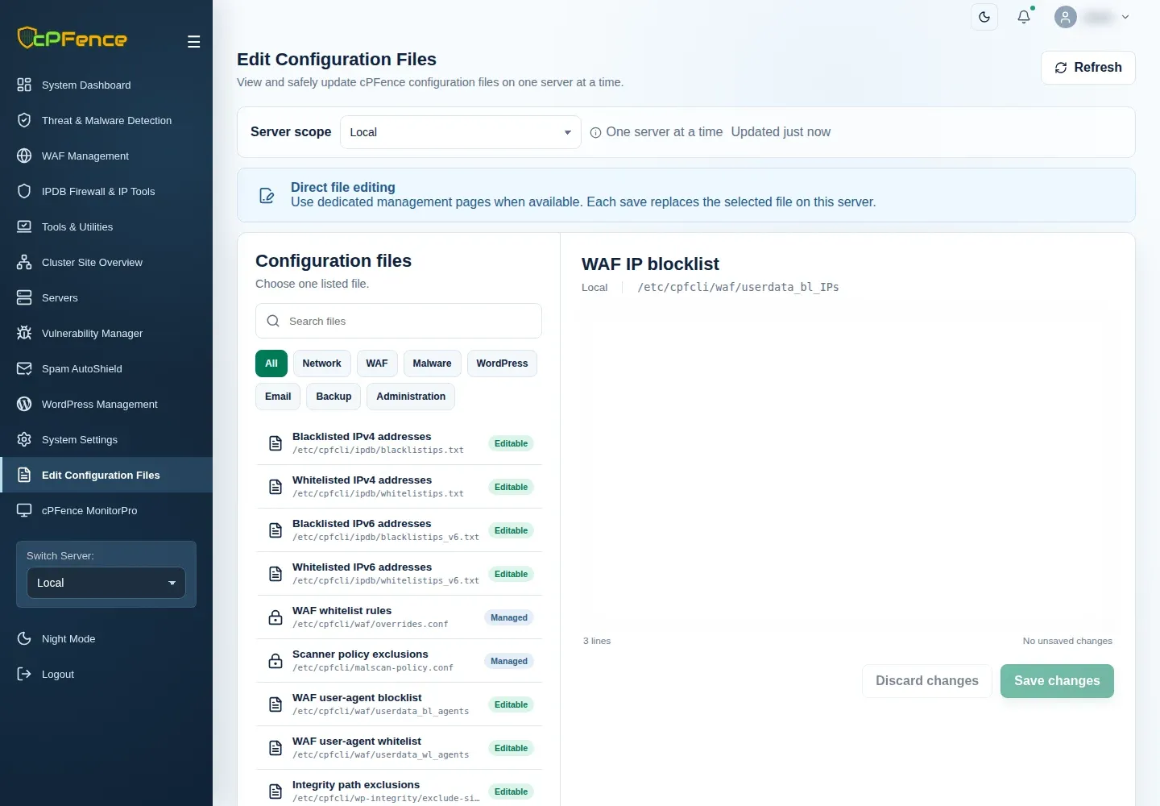This screenshot has height=806, width=1160.
Task: Open IPDB Firewall & IP Tools menu
Action: 106,191
